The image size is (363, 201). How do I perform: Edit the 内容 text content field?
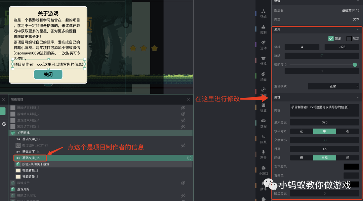point(325,110)
